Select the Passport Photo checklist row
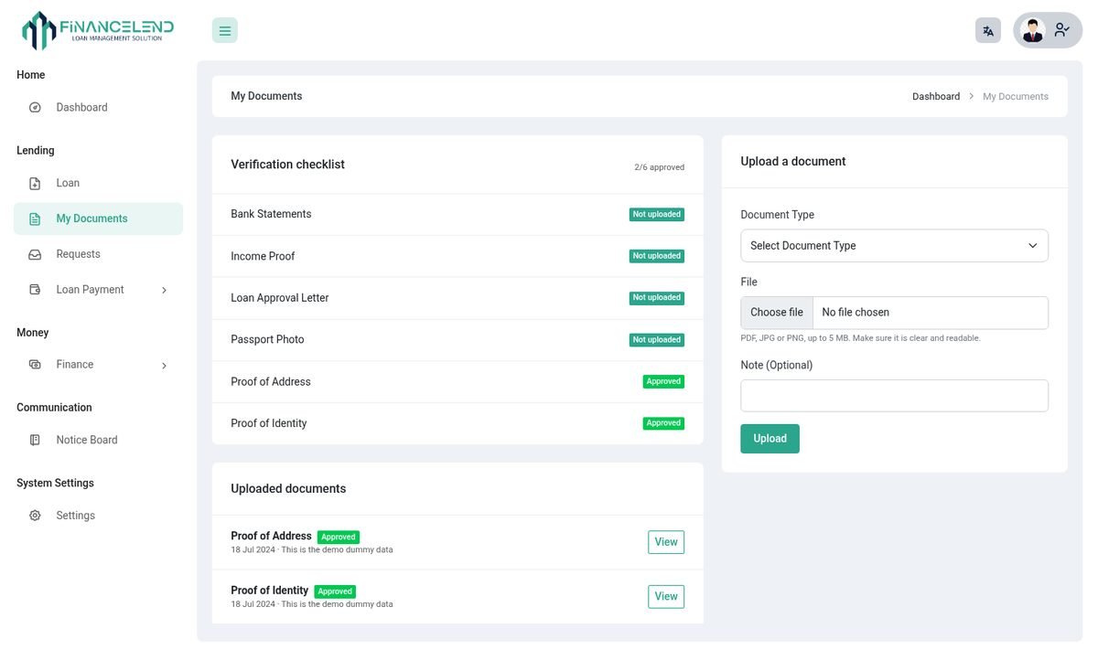Image resolution: width=1098 pixels, height=650 pixels. 457,340
